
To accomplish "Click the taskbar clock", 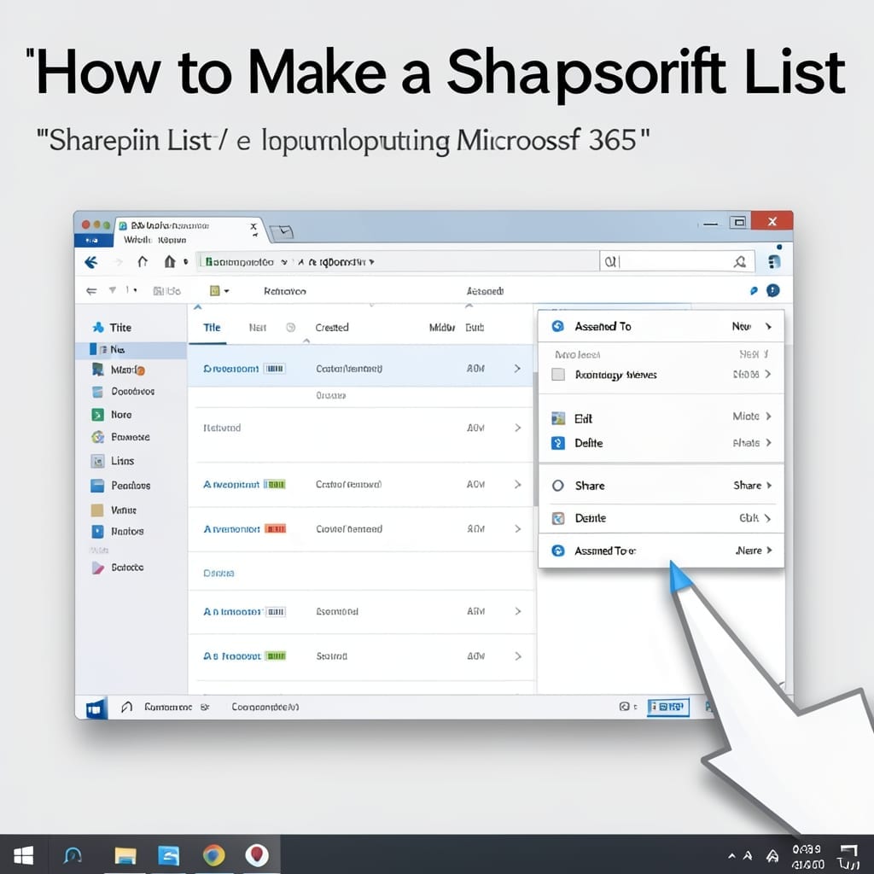I will pyautogui.click(x=808, y=857).
